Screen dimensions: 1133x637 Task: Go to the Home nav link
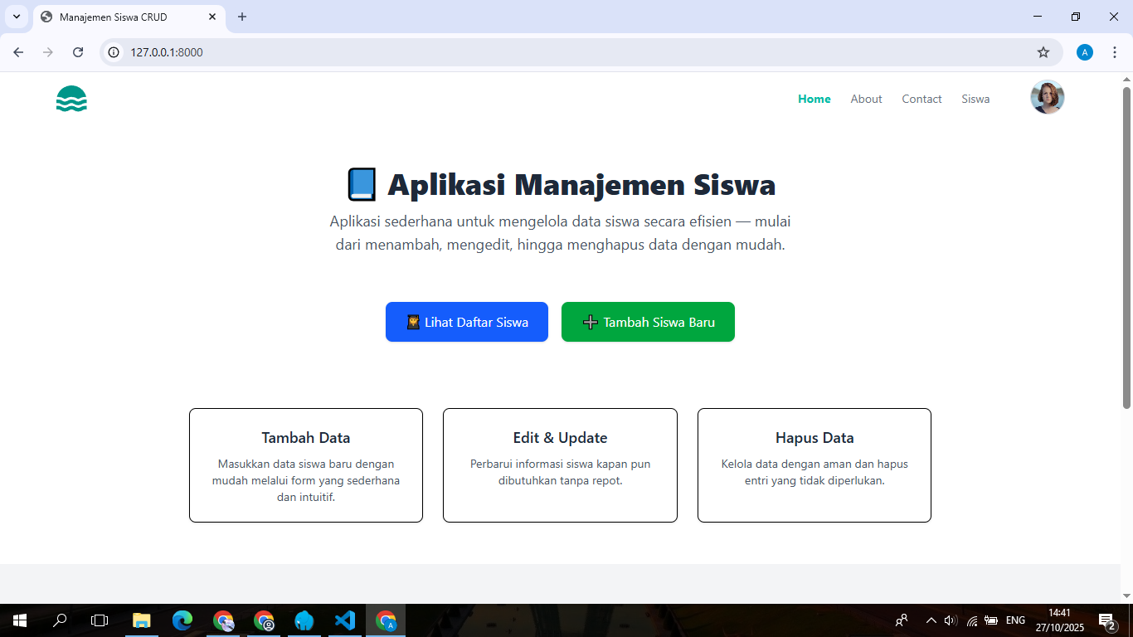click(x=814, y=99)
